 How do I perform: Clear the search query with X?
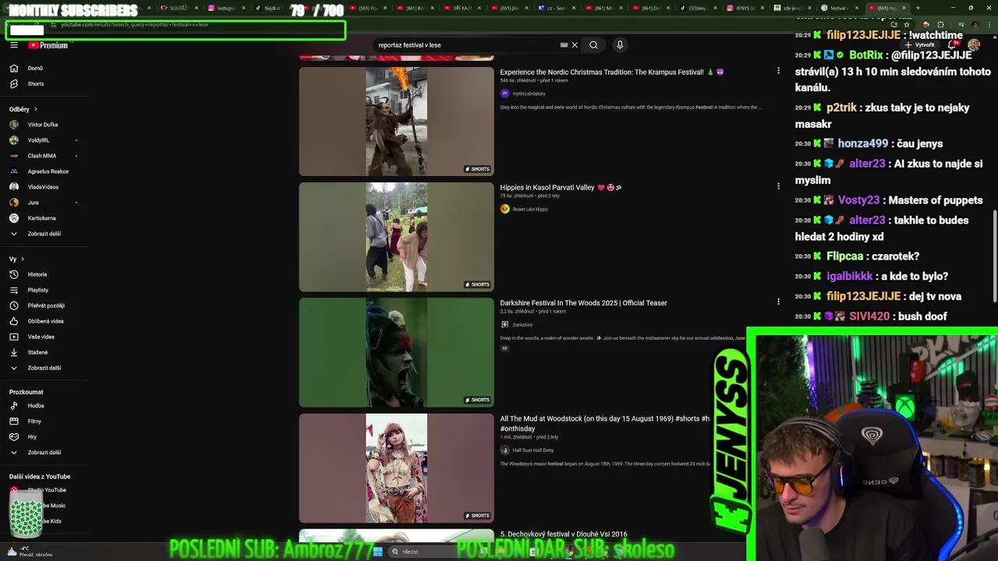[x=575, y=45]
